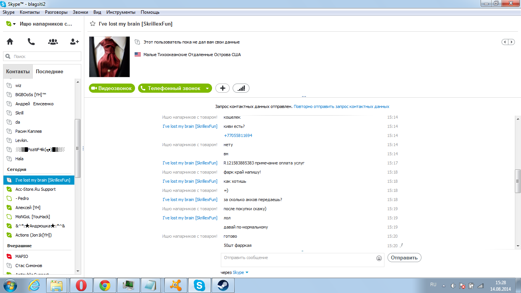Image resolution: width=521 pixels, height=293 pixels.
Task: Open the Контакты menu
Action: point(30,12)
